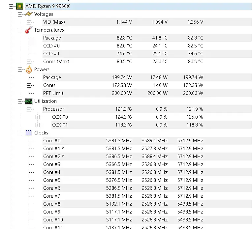Collapse the Powers section
This screenshot has width=252, height=229.
[x=20, y=70]
